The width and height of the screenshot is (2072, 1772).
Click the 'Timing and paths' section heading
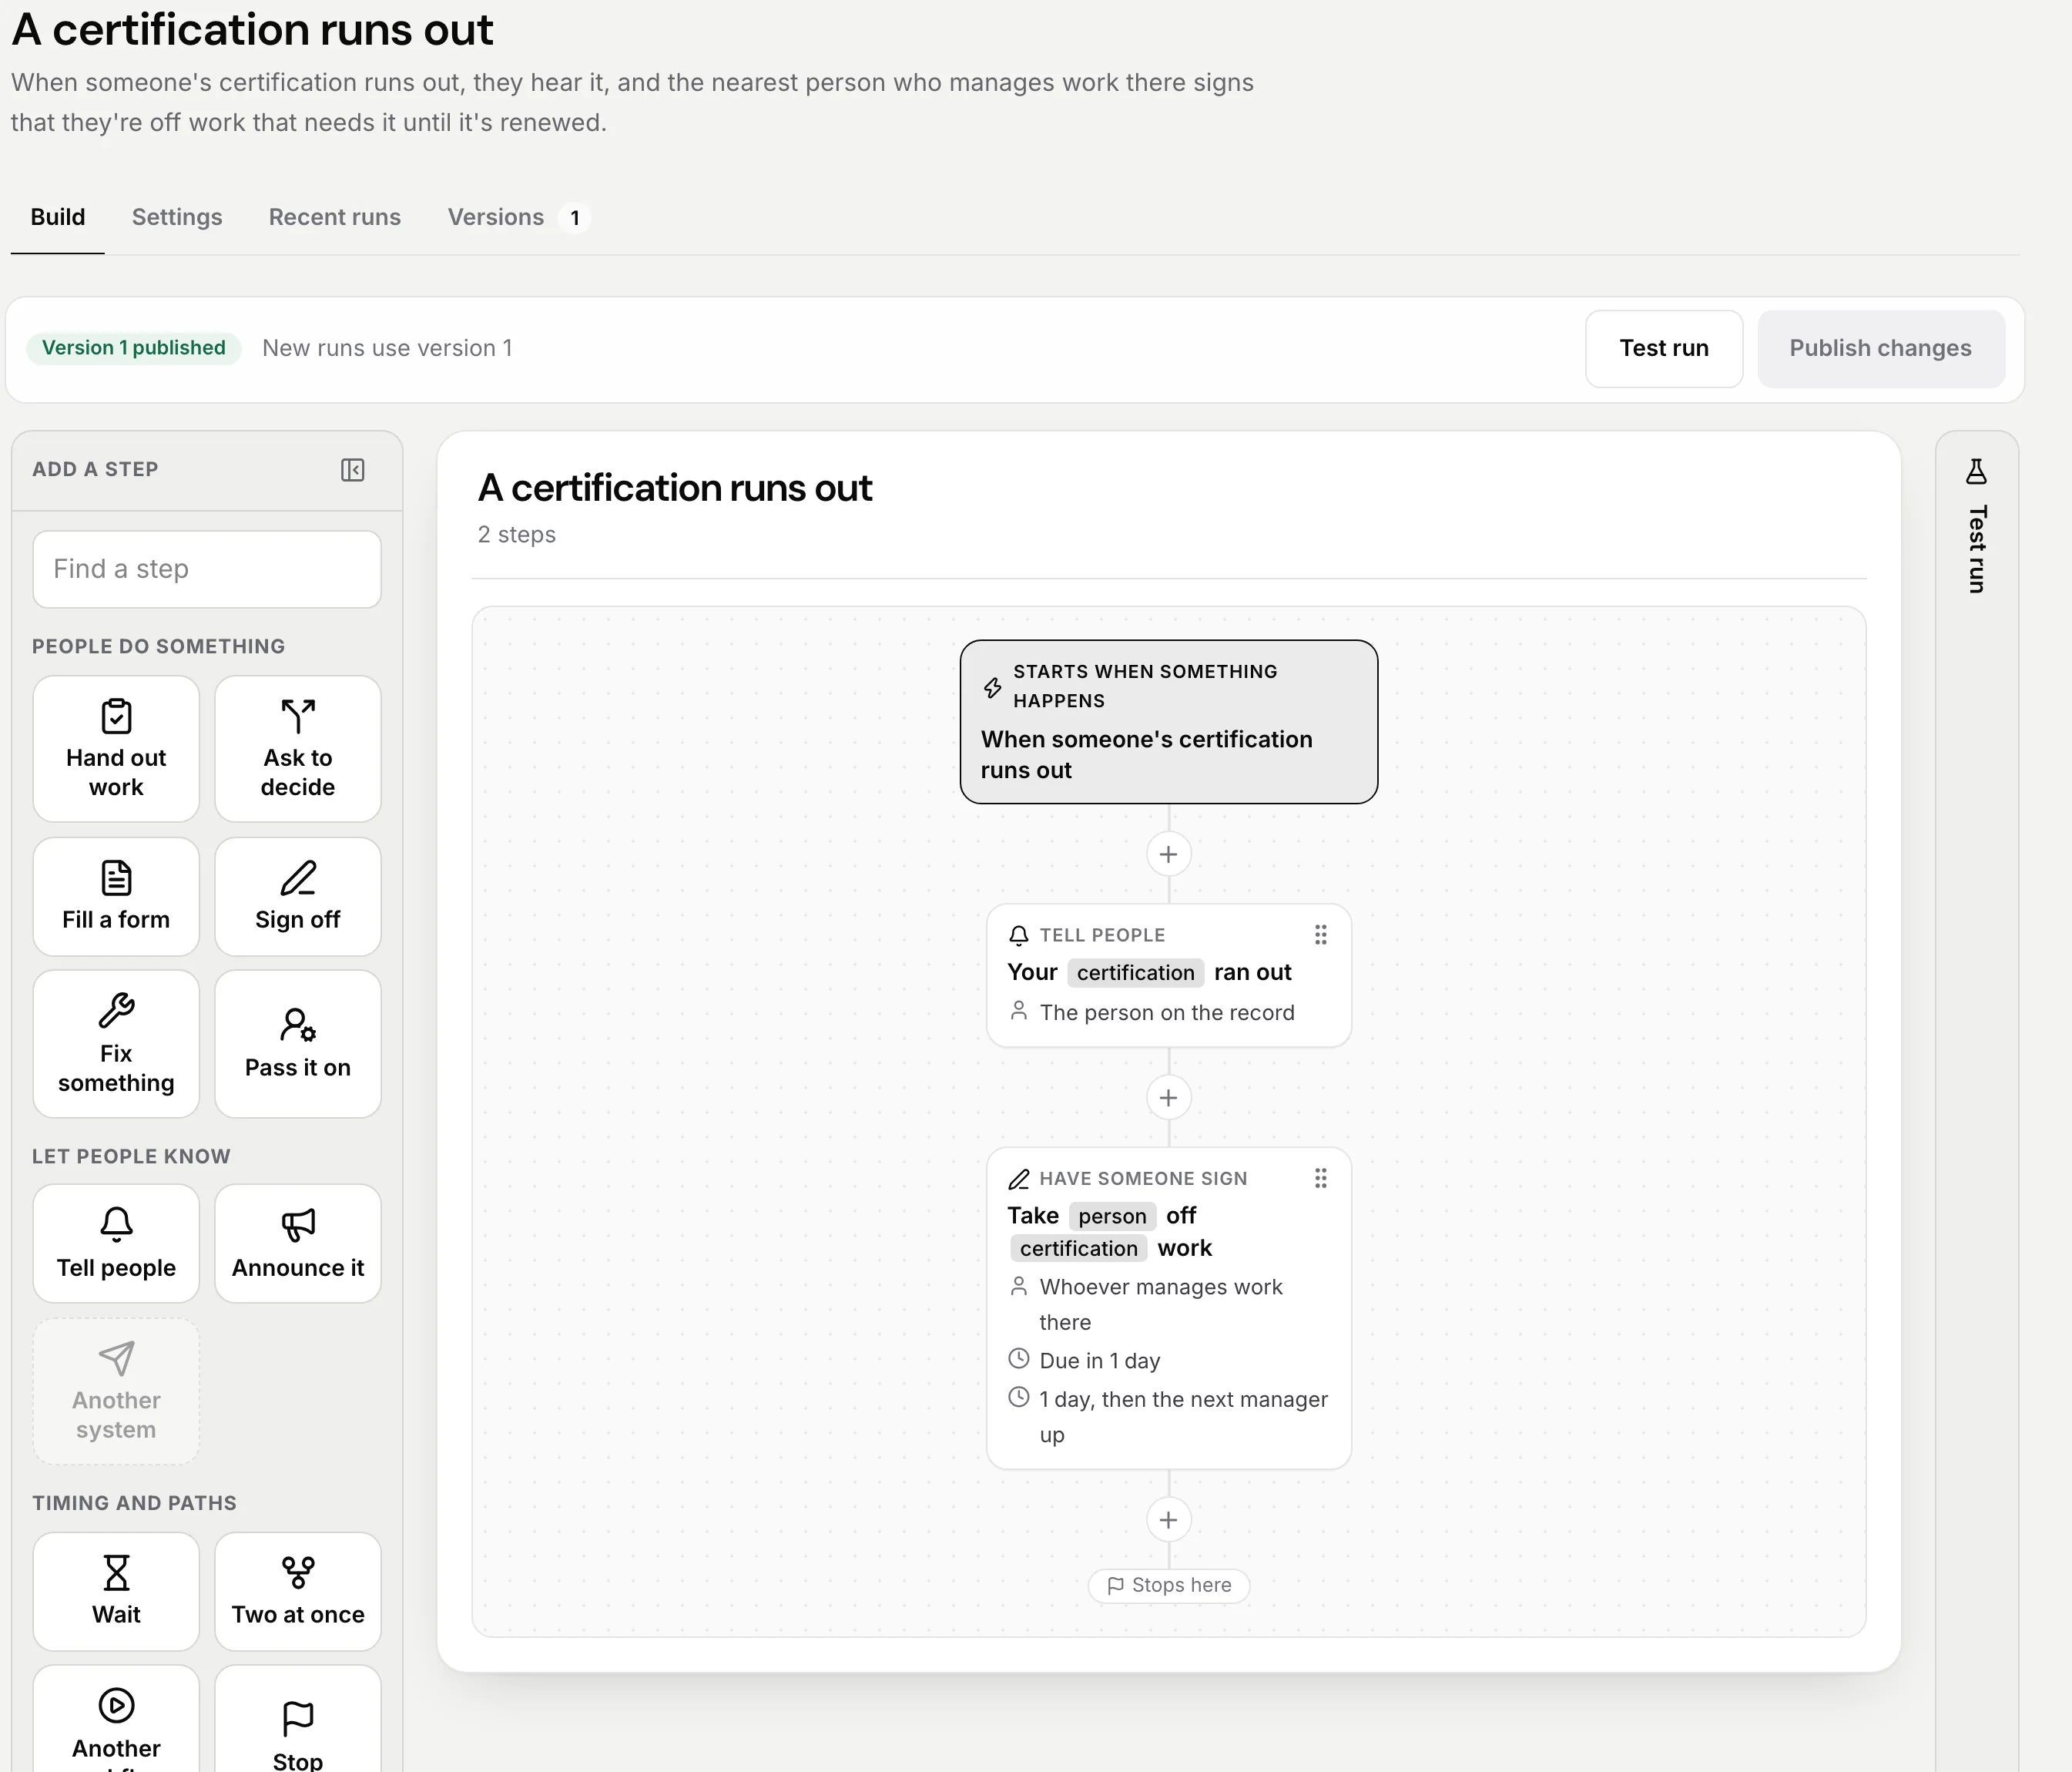click(x=134, y=1504)
